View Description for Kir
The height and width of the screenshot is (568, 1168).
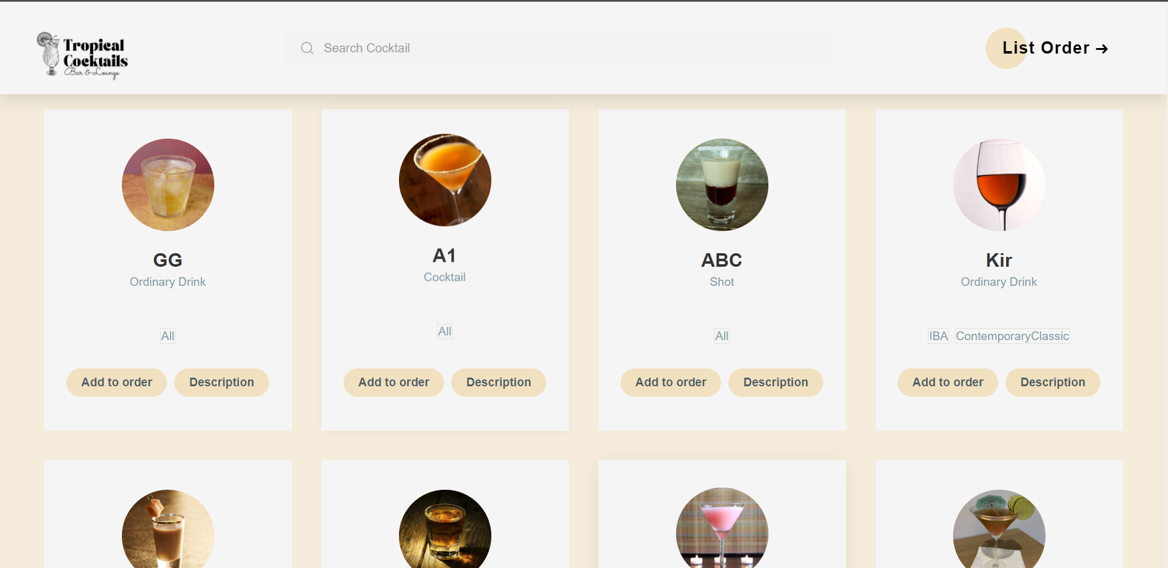(1053, 382)
